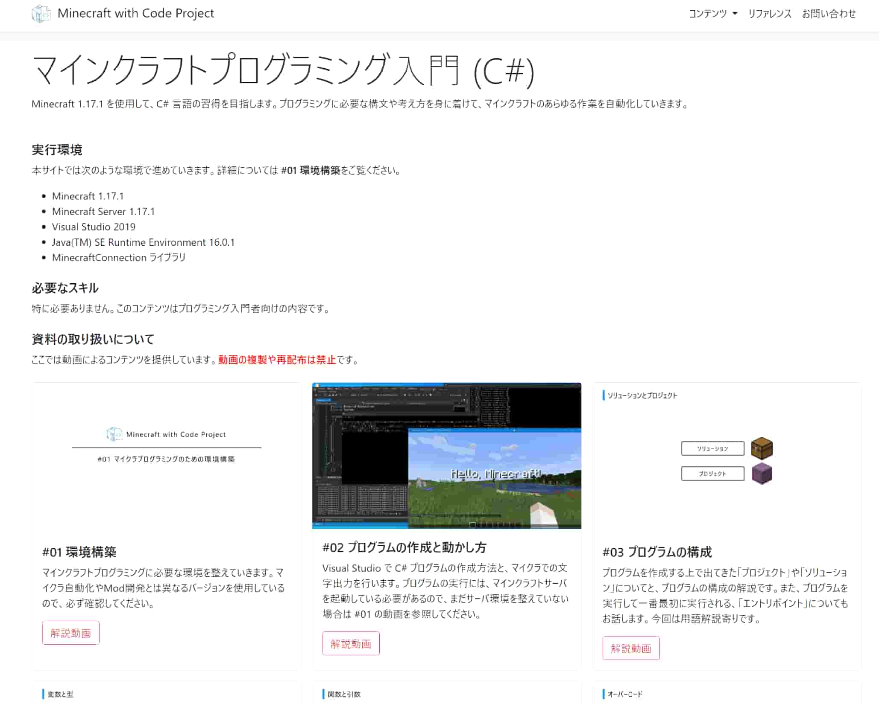Click the purple shulker block icon beside プロジェクト

tap(762, 474)
